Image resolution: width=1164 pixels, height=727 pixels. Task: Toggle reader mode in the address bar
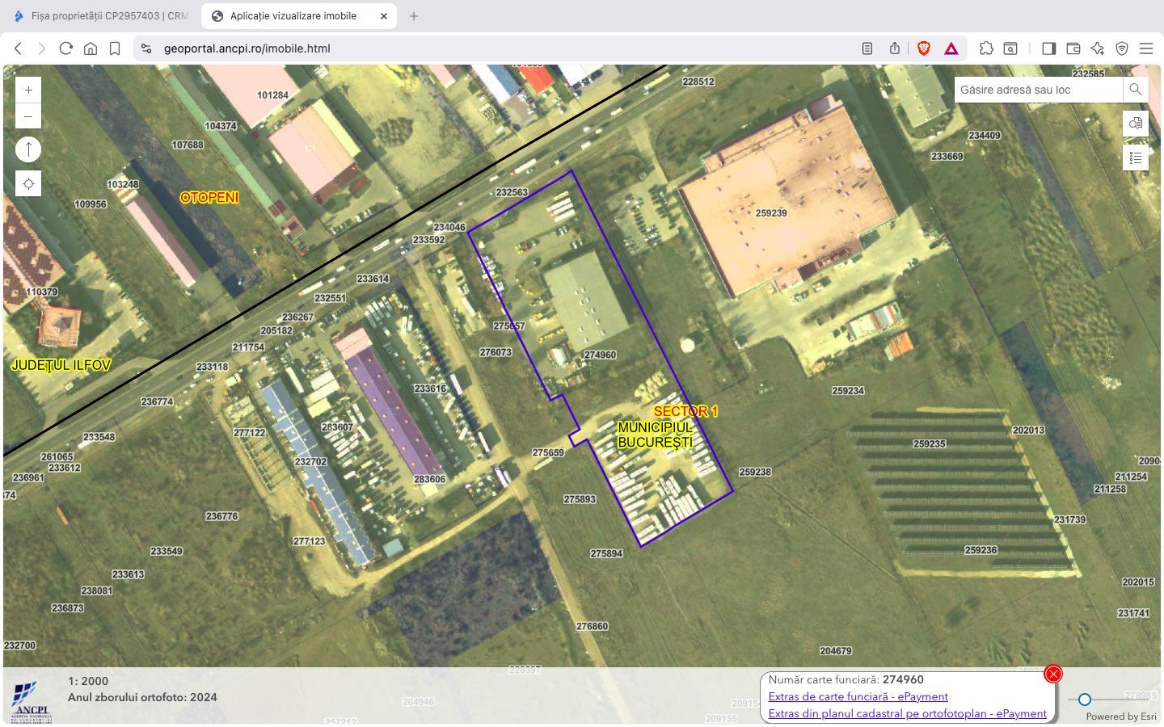pos(867,48)
